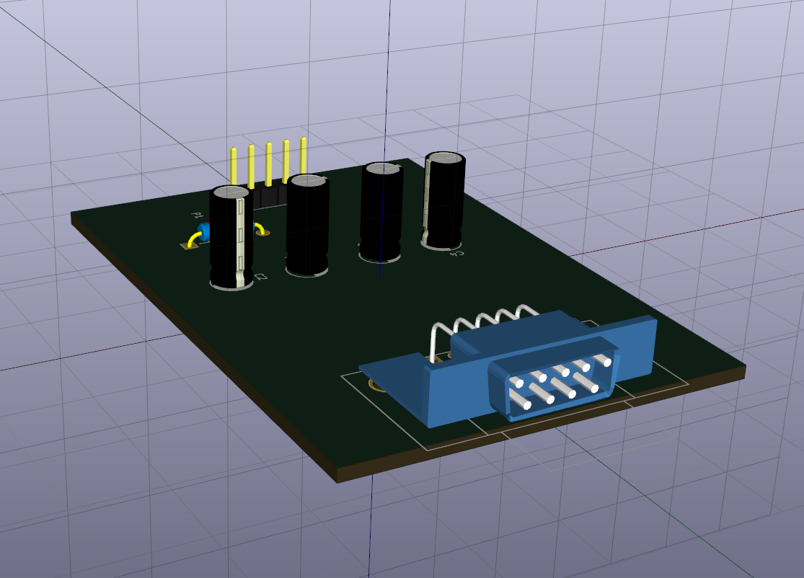The image size is (804, 578).
Task: Select the rightmost yellow header pin
Action: (x=302, y=155)
